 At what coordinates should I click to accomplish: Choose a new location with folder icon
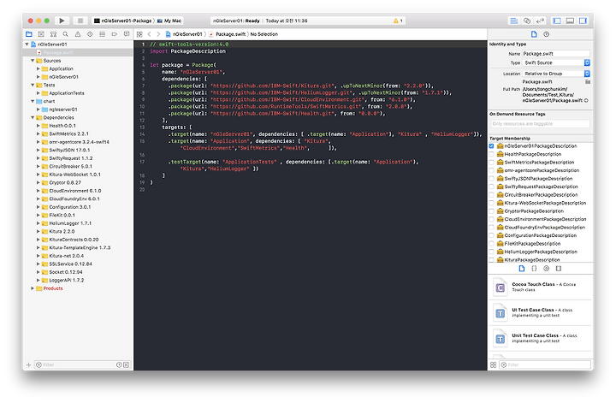(x=588, y=81)
